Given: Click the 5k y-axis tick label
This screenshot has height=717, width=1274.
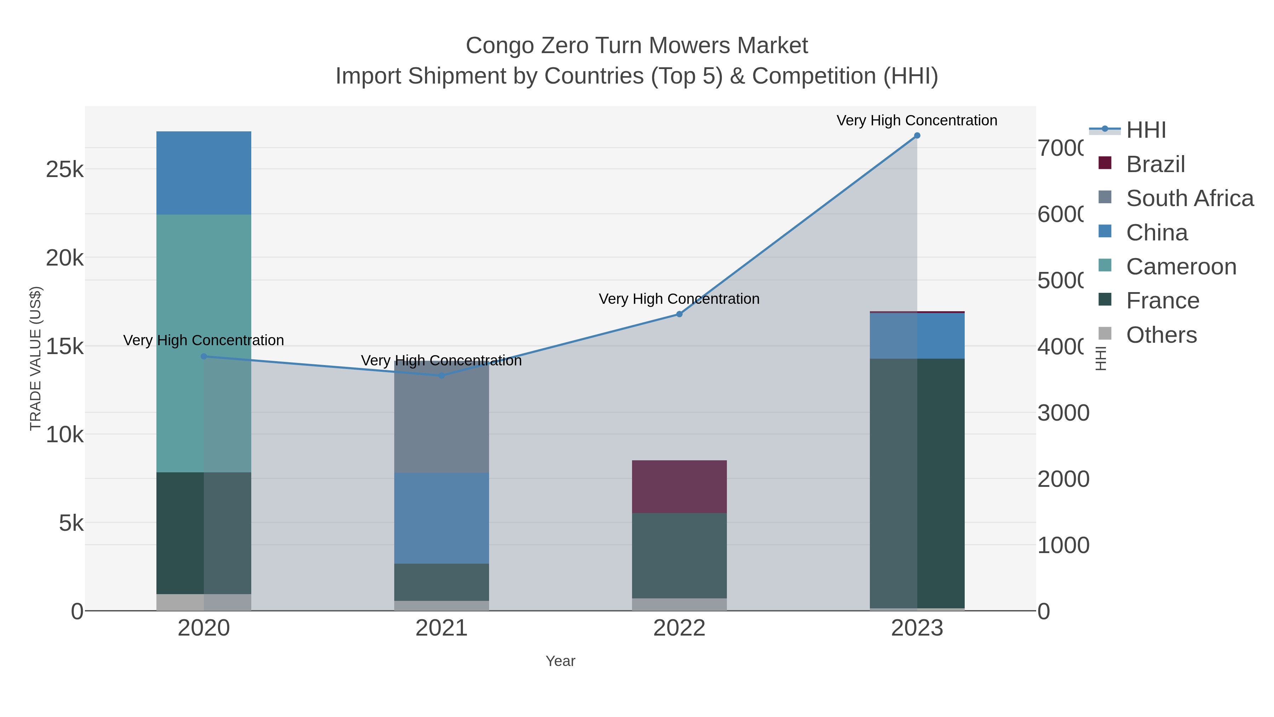Looking at the screenshot, I should pyautogui.click(x=71, y=523).
